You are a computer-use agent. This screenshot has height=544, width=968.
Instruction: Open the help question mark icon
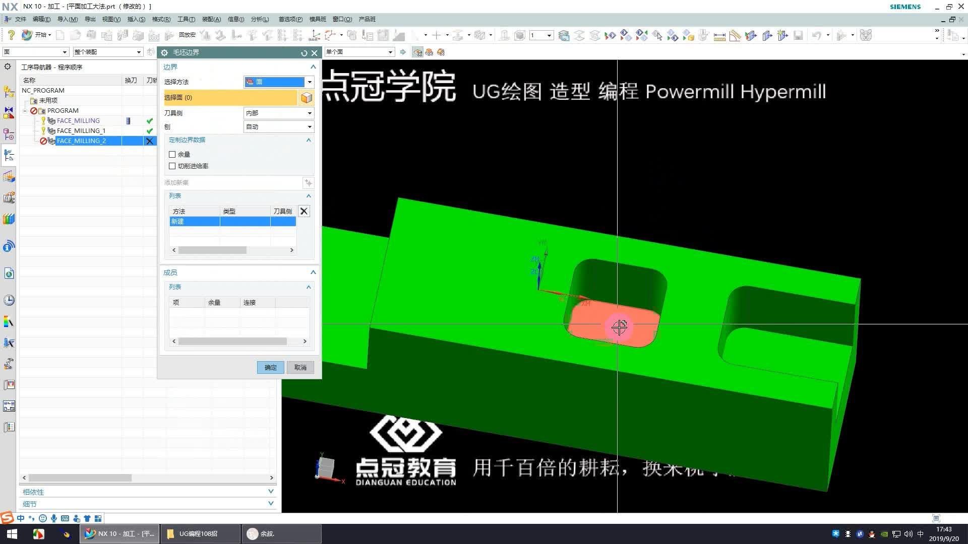tap(11, 35)
